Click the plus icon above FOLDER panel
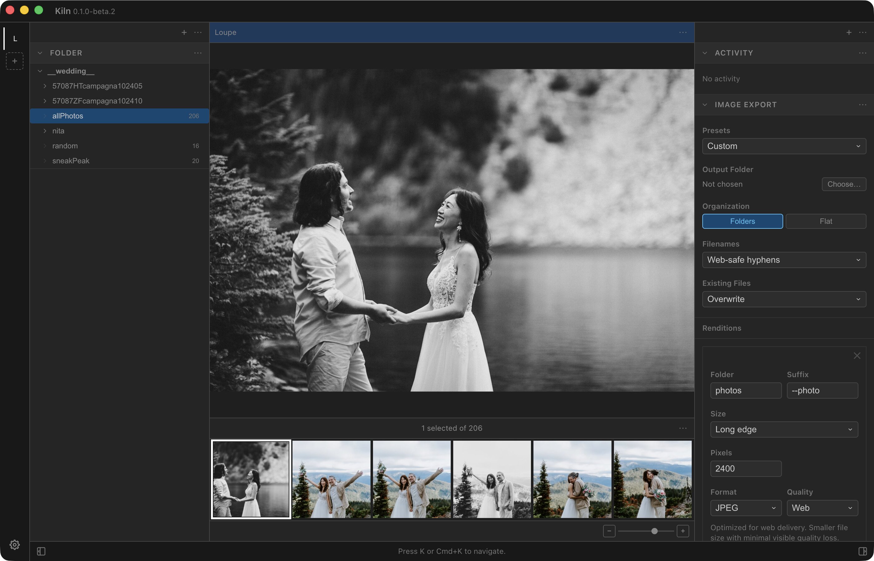The width and height of the screenshot is (874, 561). pyautogui.click(x=184, y=32)
